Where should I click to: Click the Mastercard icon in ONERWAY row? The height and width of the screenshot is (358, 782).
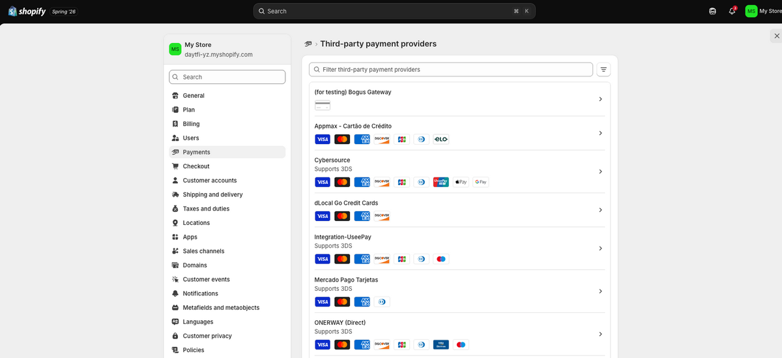pyautogui.click(x=342, y=345)
